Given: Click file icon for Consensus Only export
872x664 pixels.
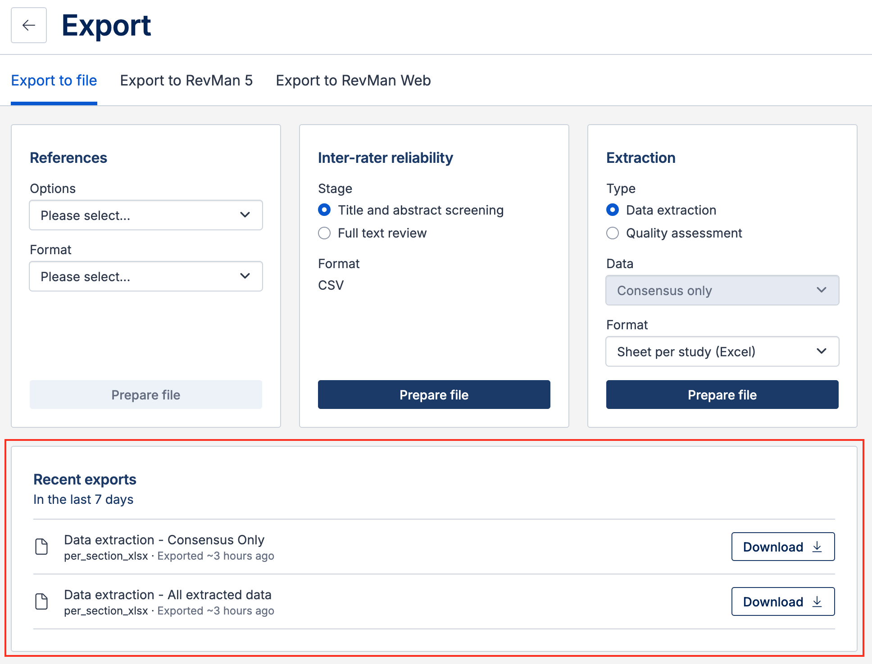Looking at the screenshot, I should [41, 547].
